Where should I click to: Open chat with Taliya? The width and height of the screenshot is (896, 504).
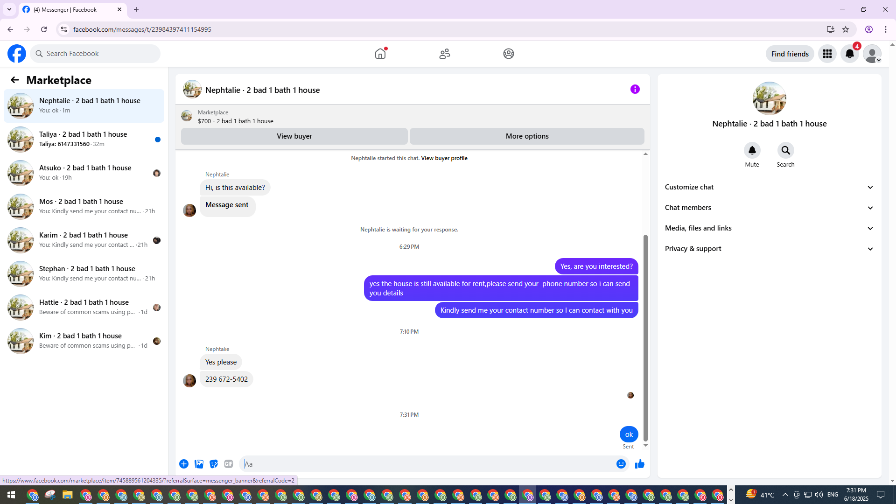click(84, 139)
